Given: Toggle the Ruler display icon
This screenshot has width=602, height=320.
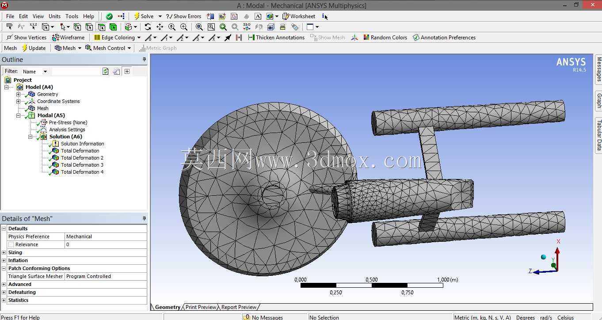Looking at the screenshot, I should click(x=283, y=27).
